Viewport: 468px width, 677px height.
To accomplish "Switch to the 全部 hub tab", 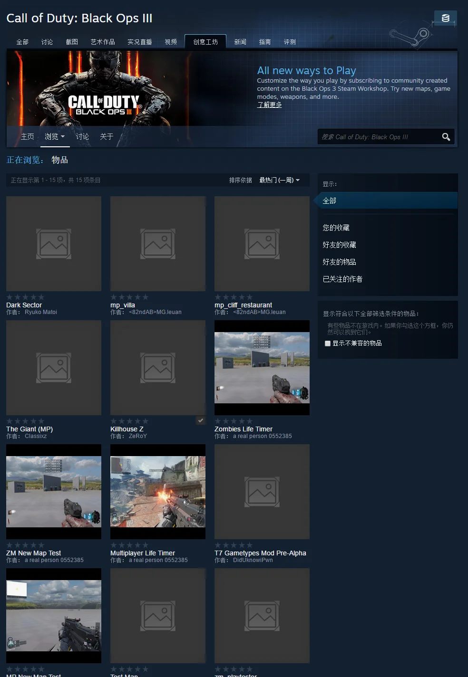I will click(22, 42).
